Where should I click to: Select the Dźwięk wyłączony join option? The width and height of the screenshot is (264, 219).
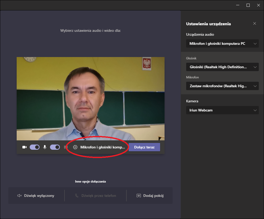coord(39,196)
